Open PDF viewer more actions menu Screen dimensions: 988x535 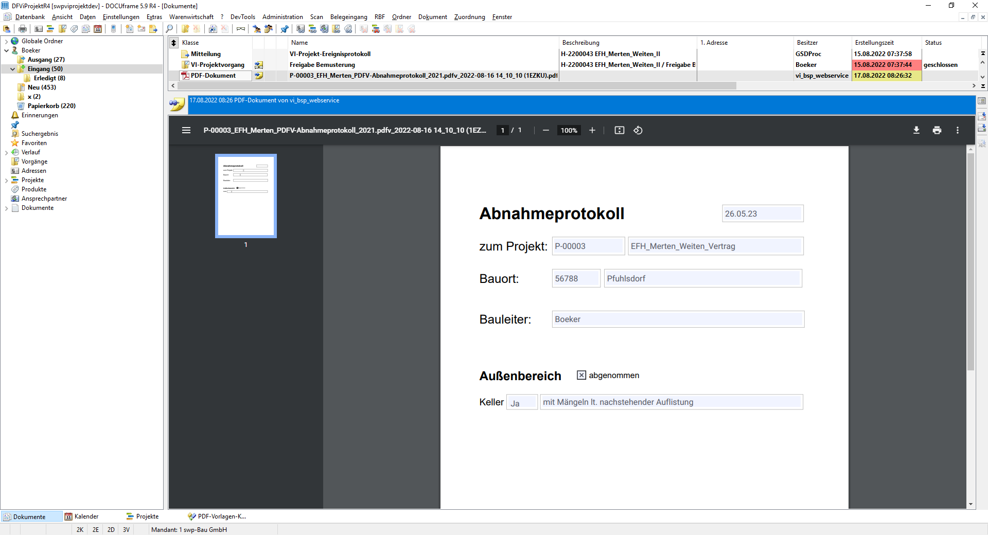click(958, 130)
